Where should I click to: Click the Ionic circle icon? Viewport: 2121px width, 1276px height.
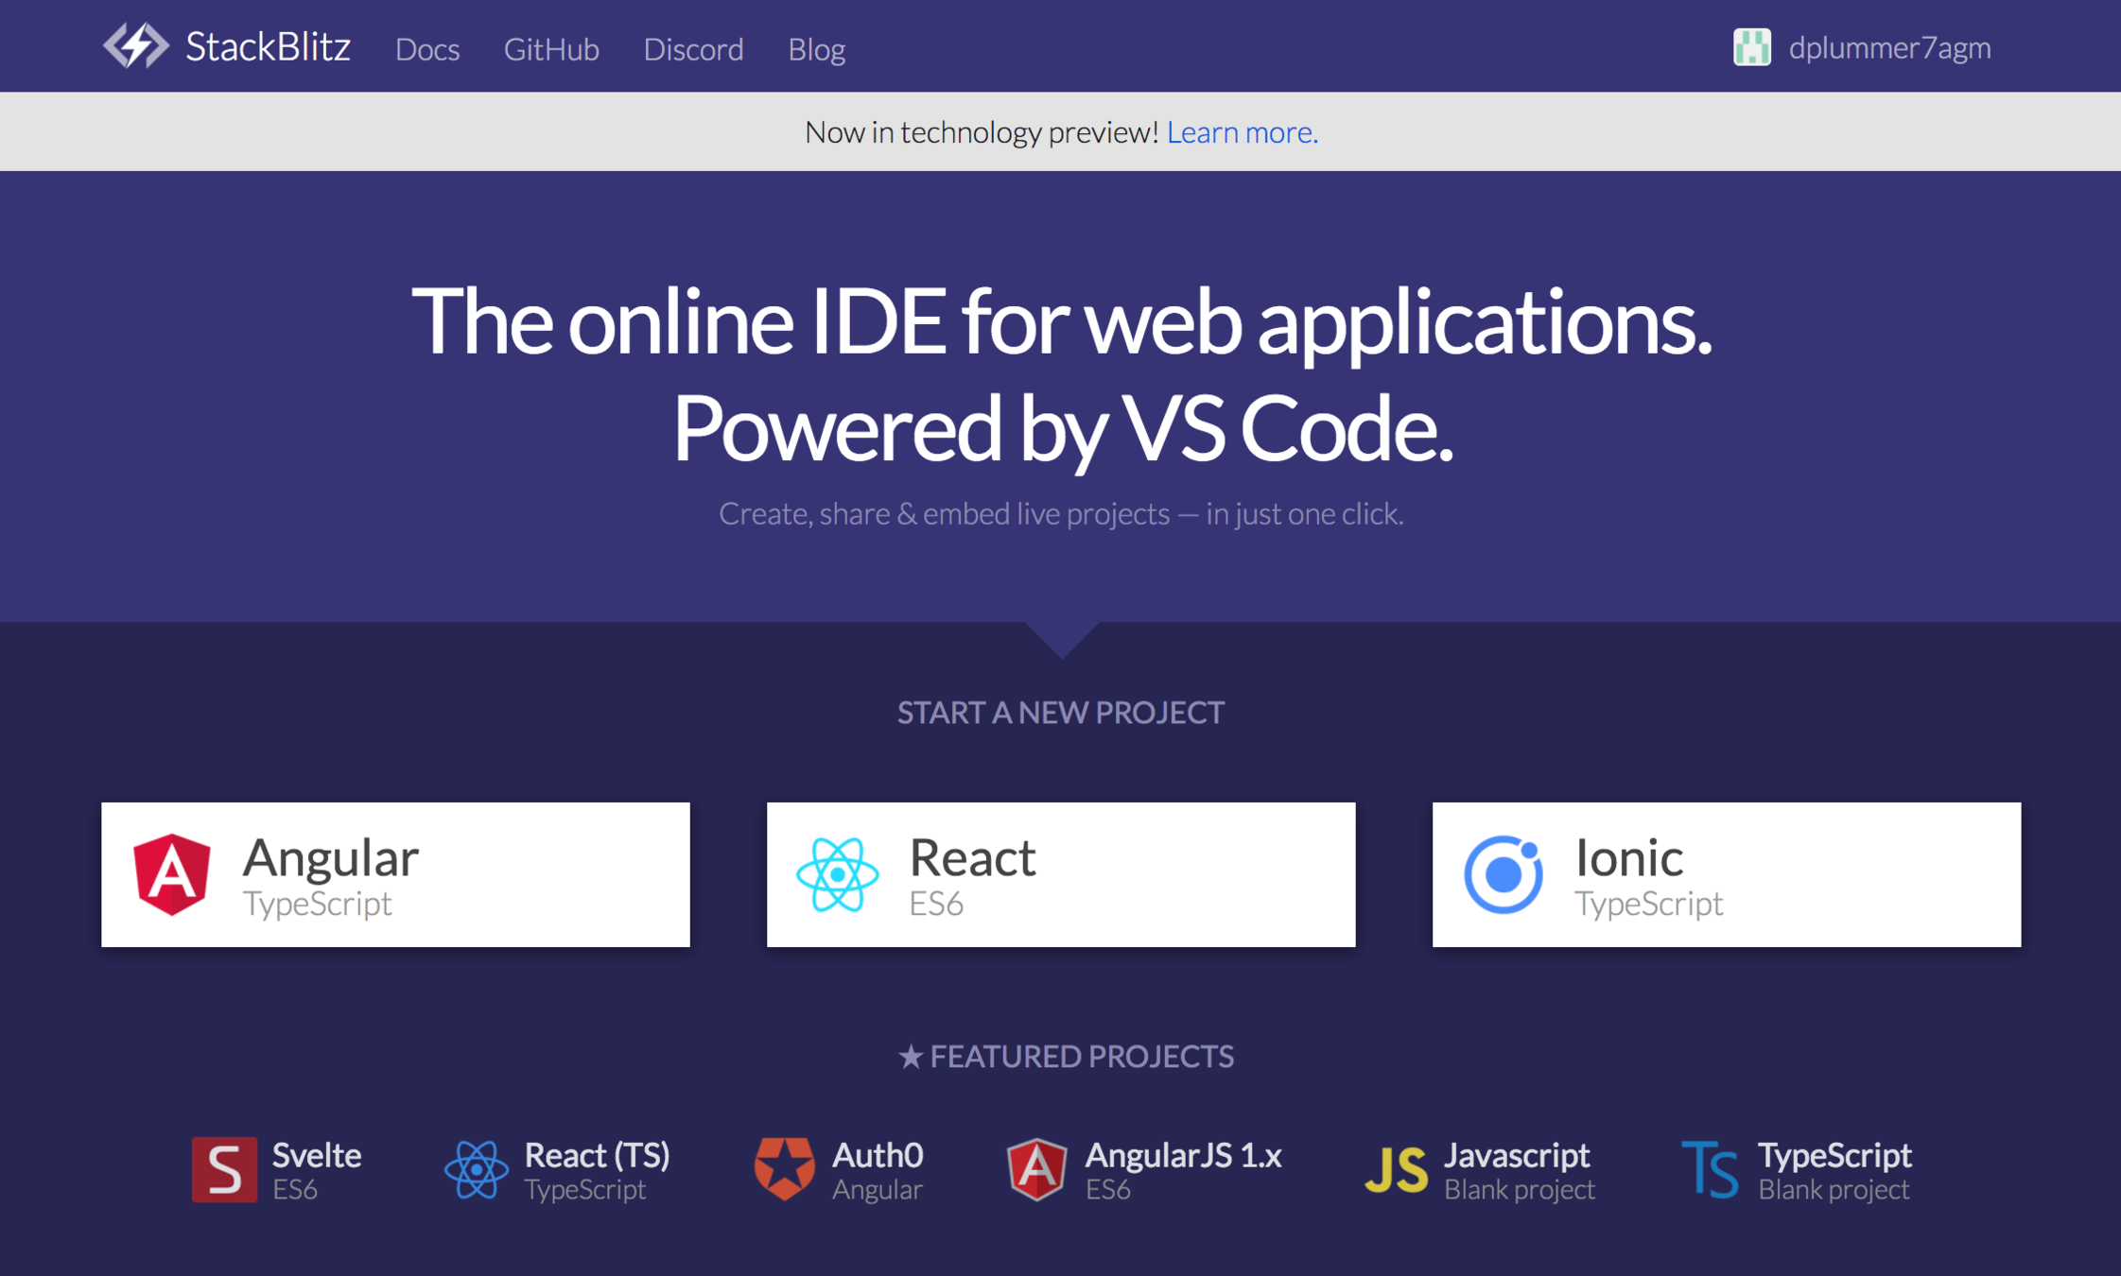click(x=1503, y=874)
